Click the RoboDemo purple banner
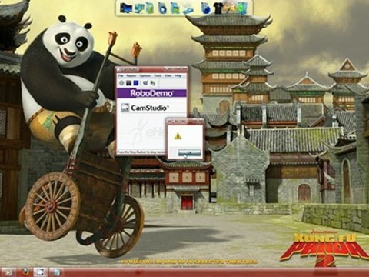Screen dimensions: 369x277 pyautogui.click(x=151, y=93)
